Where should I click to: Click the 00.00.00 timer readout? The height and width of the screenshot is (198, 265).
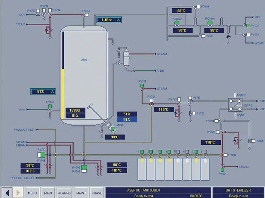(196, 196)
